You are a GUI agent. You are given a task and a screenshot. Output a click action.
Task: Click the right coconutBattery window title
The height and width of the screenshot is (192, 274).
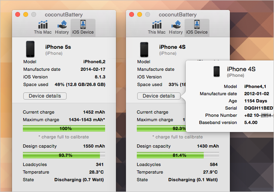click(x=178, y=15)
